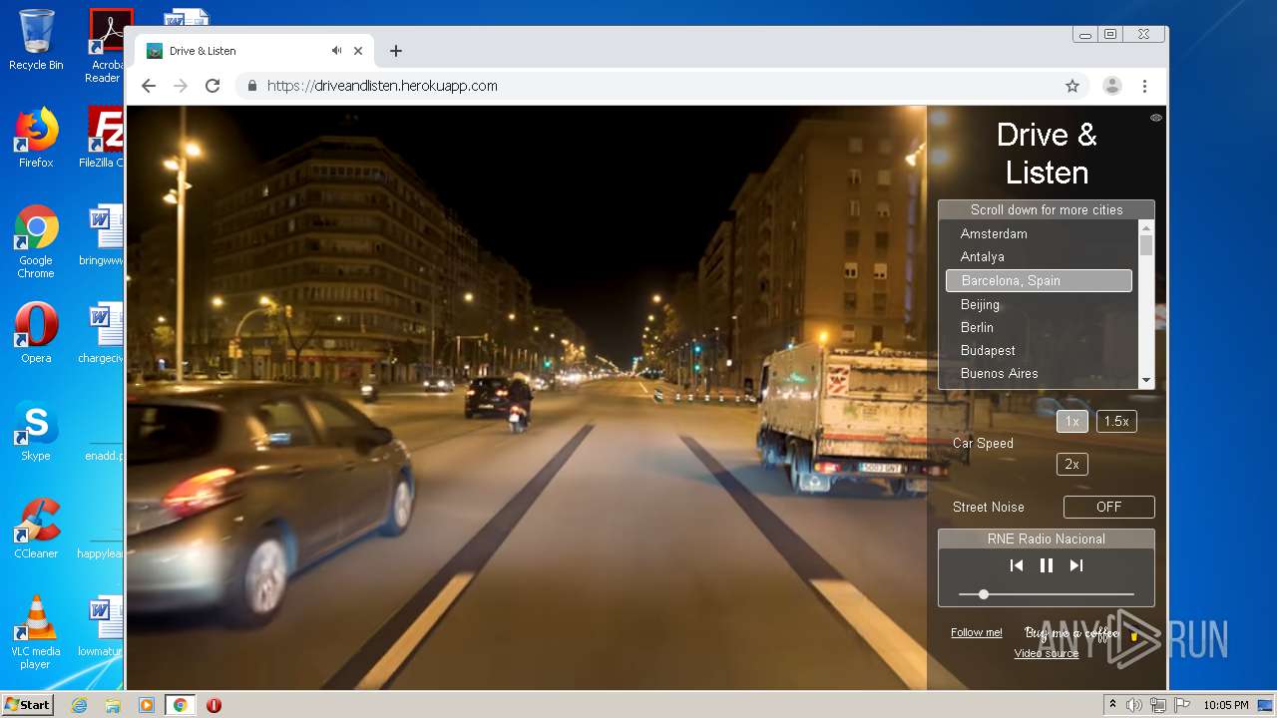This screenshot has width=1277, height=718.
Task: Open a new Chrome tab
Action: pos(396,51)
